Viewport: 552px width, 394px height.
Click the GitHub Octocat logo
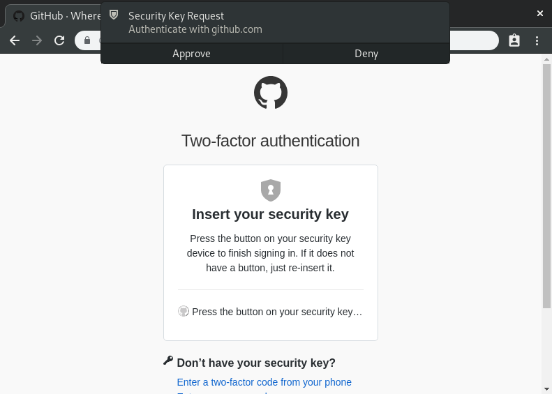pos(271,93)
